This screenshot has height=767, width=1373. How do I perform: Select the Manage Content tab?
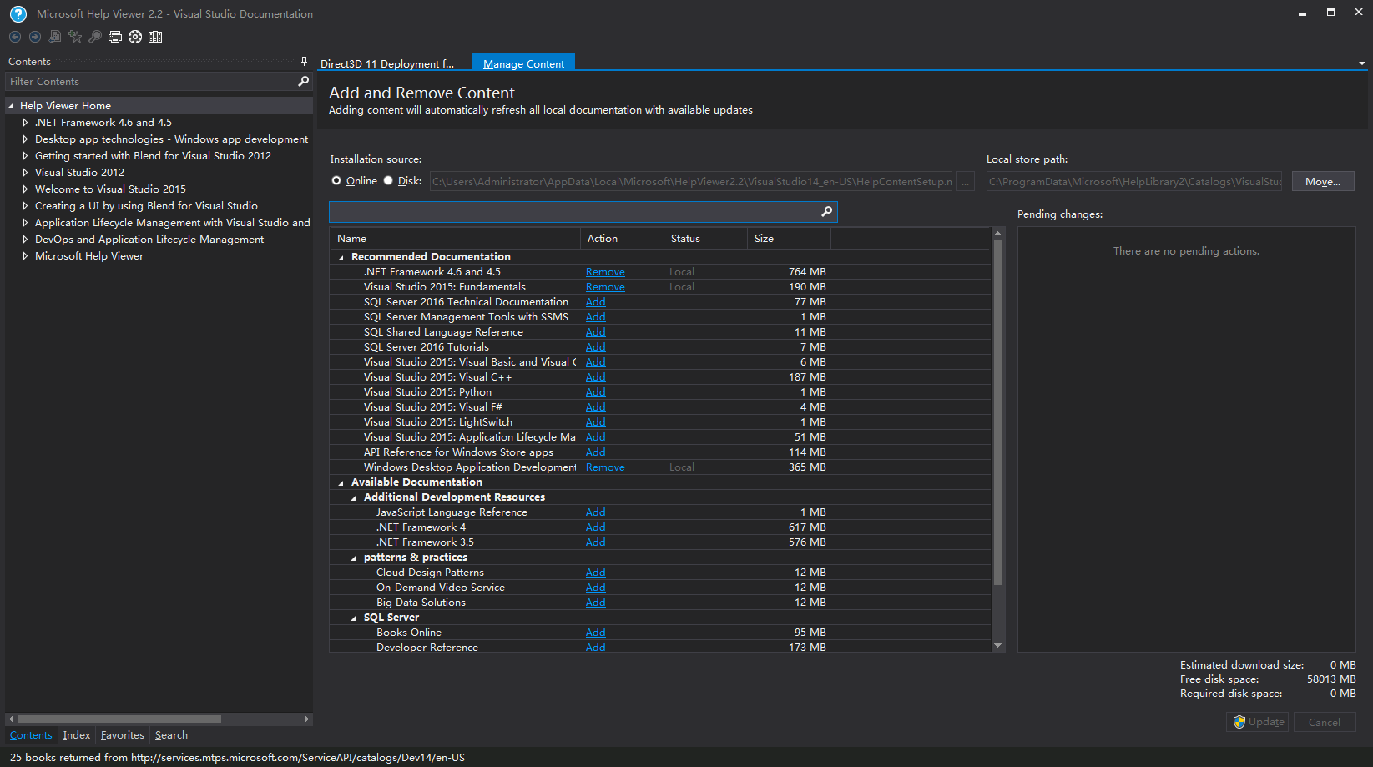523,63
